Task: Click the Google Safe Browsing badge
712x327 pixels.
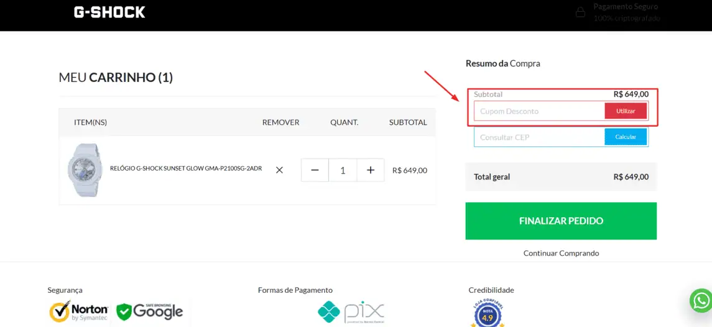Action: [150, 311]
